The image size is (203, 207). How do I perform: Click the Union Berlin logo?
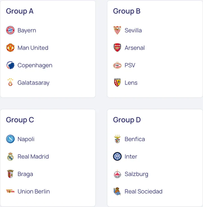click(x=10, y=192)
